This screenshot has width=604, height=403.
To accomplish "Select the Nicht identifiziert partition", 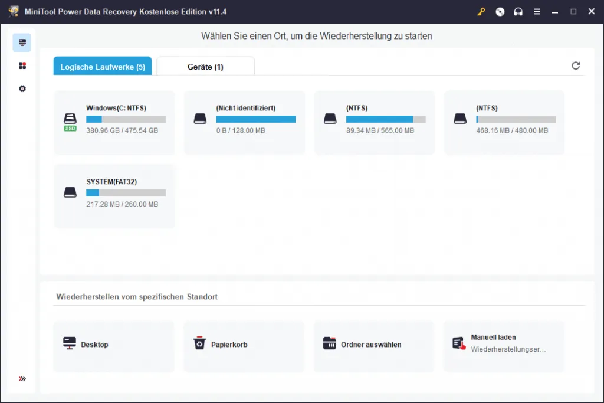I will [244, 122].
